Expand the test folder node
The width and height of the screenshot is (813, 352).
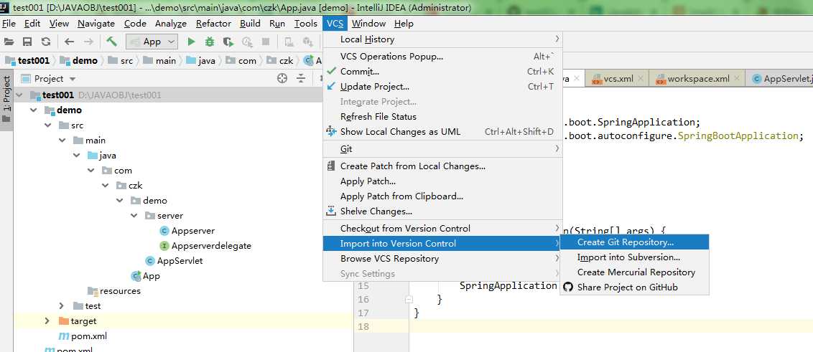pyautogui.click(x=62, y=306)
